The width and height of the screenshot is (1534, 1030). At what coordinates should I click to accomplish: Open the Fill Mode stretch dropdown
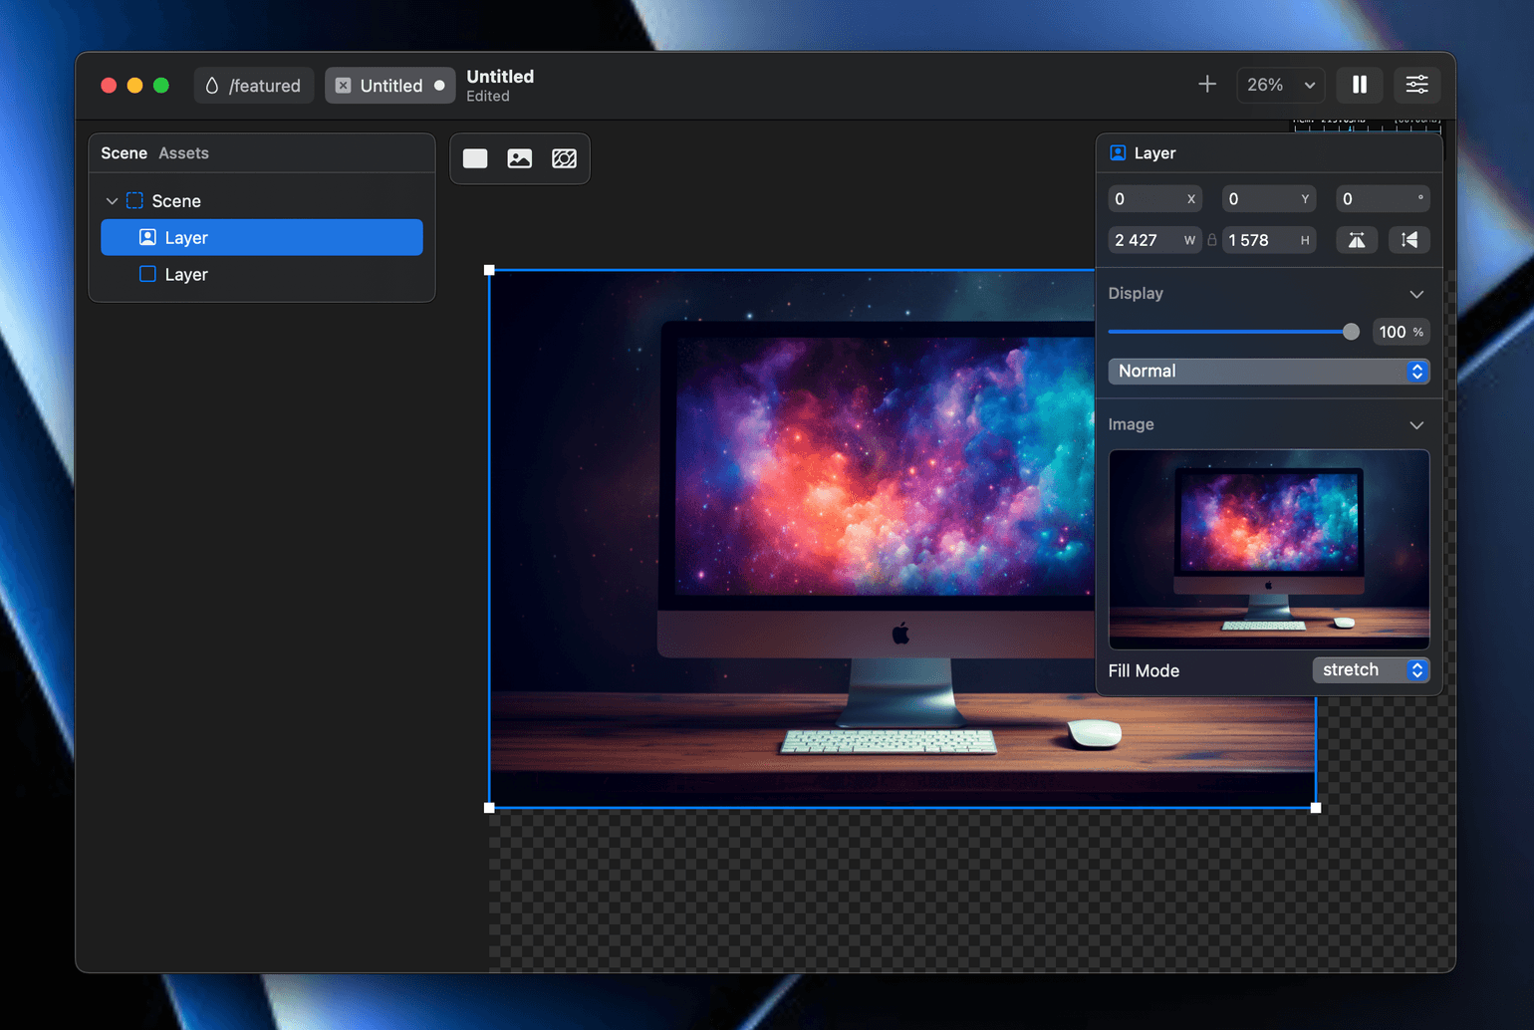coord(1371,670)
